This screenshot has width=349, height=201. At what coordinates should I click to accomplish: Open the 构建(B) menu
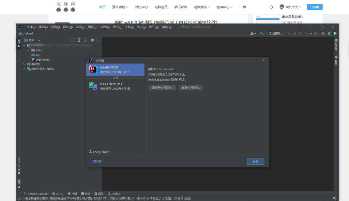click(x=105, y=27)
